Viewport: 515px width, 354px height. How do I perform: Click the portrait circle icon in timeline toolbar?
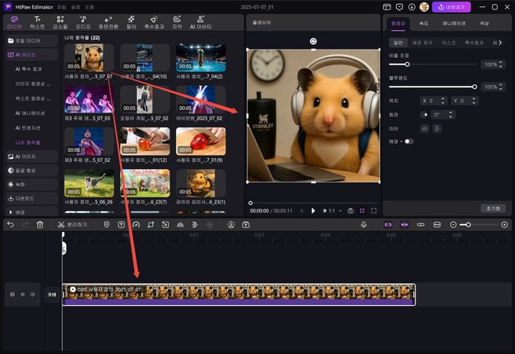pos(231,225)
